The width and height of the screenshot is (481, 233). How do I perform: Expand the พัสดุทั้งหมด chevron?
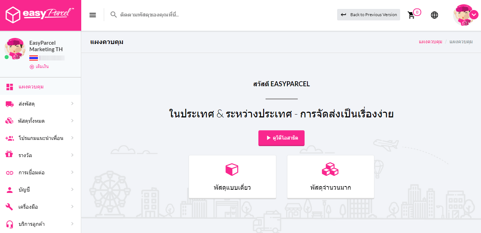72,121
